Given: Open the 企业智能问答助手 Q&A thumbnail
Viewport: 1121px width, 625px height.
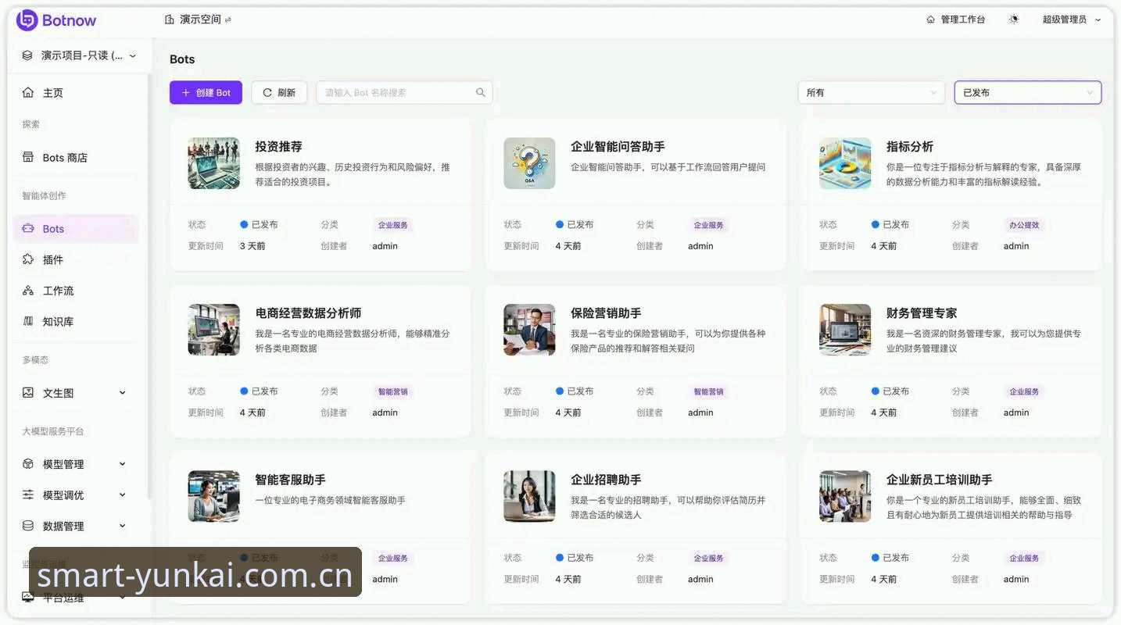Looking at the screenshot, I should [x=529, y=163].
